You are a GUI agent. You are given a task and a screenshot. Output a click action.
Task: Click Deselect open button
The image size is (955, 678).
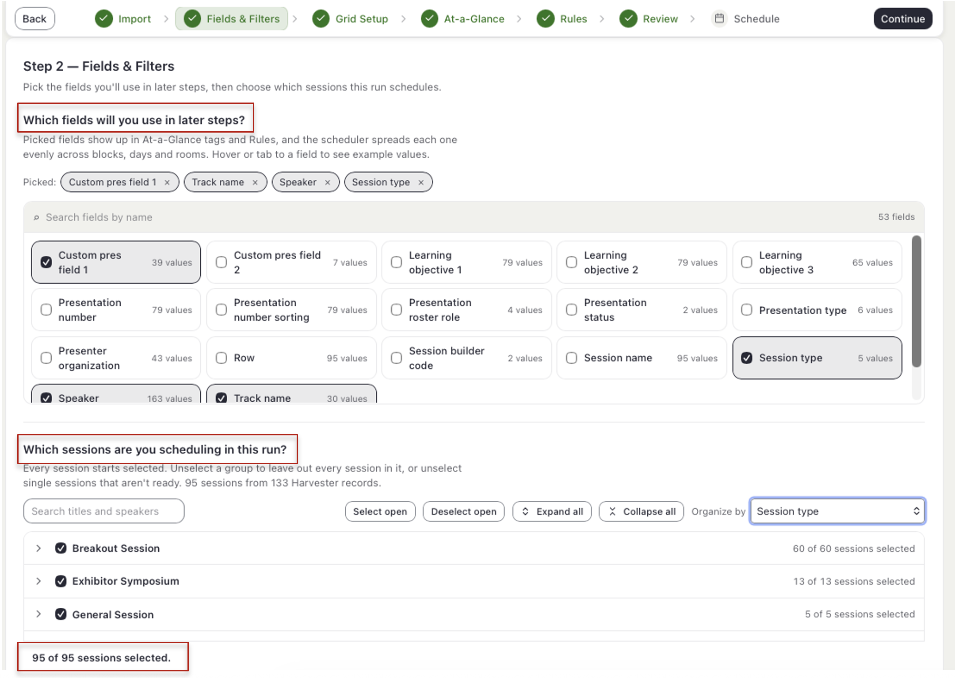[464, 511]
